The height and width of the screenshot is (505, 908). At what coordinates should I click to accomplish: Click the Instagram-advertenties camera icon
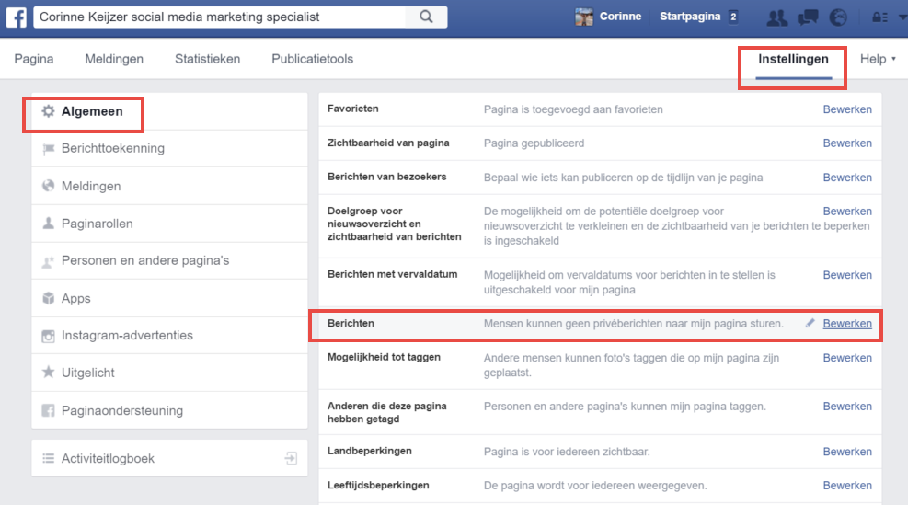pos(49,336)
